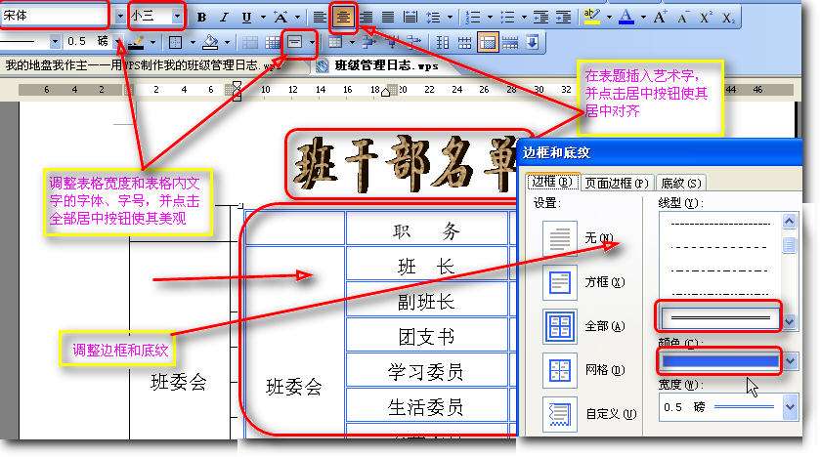Select the 方框 (Box) border setting

coord(560,283)
